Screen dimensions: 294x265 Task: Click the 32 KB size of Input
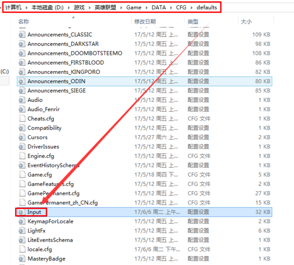(263, 212)
